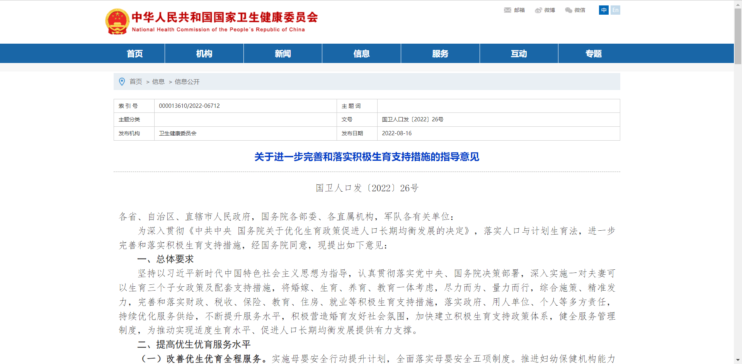Open the 信息 navigation menu

point(361,54)
